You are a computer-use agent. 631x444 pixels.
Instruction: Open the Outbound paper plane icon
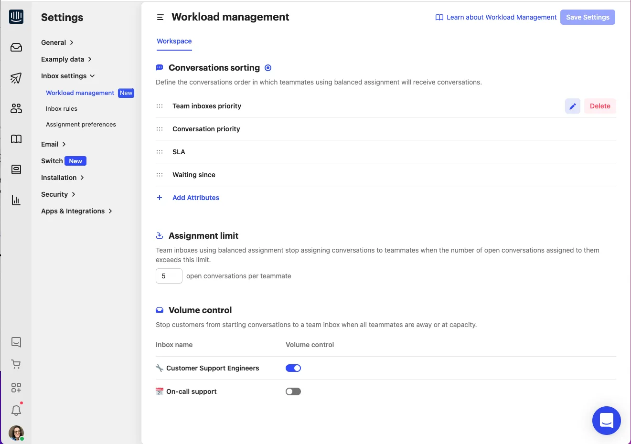click(16, 78)
